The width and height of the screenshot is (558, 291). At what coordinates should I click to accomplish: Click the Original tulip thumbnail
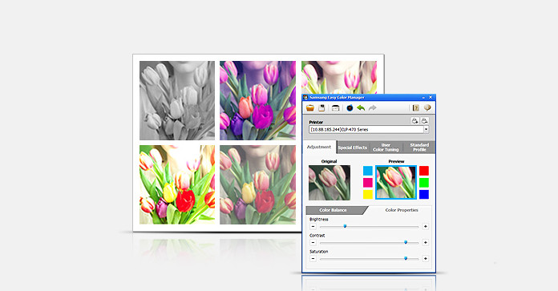[330, 183]
